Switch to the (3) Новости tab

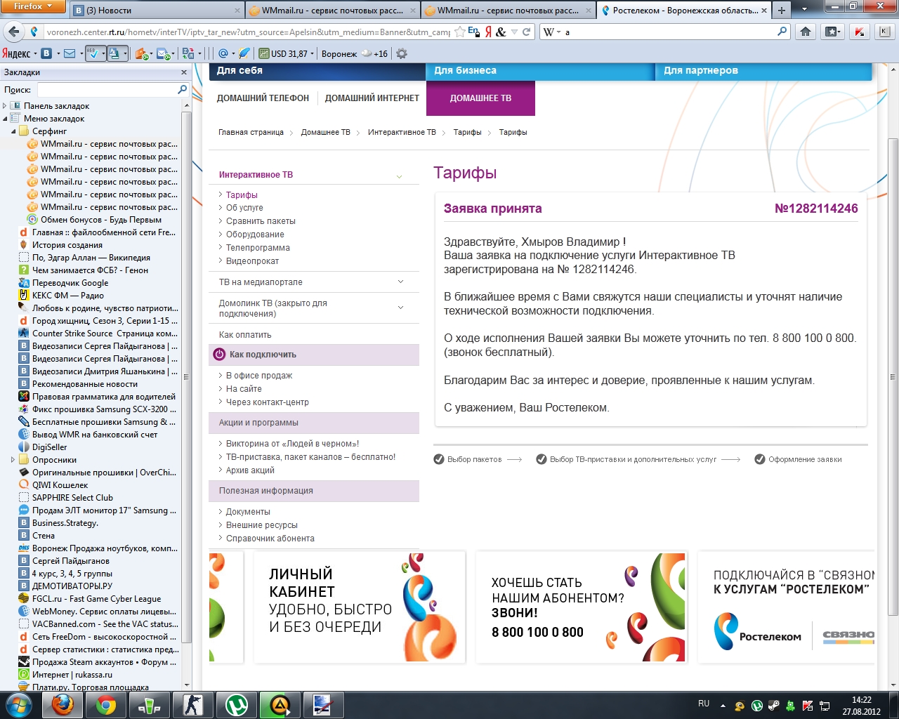coord(157,10)
